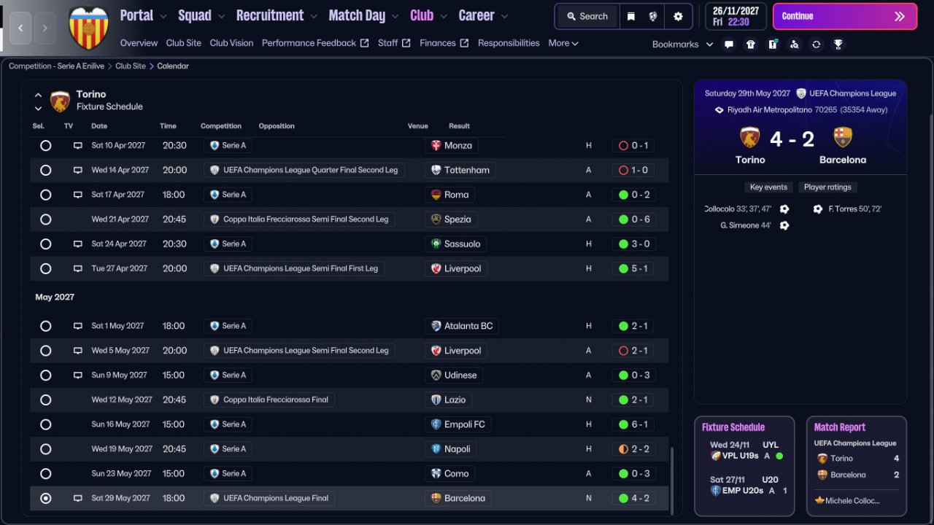The image size is (934, 525).
Task: Click the bookmark icon beside Search
Action: pos(631,16)
